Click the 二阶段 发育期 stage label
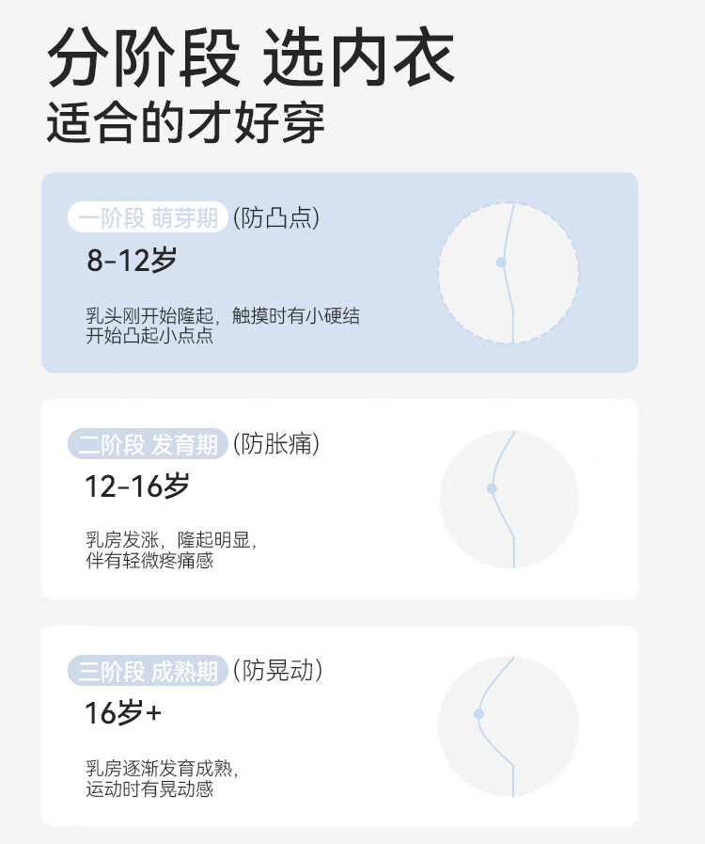 coord(148,444)
